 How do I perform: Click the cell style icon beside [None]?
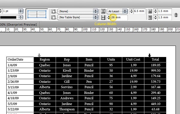(x=53, y=11)
